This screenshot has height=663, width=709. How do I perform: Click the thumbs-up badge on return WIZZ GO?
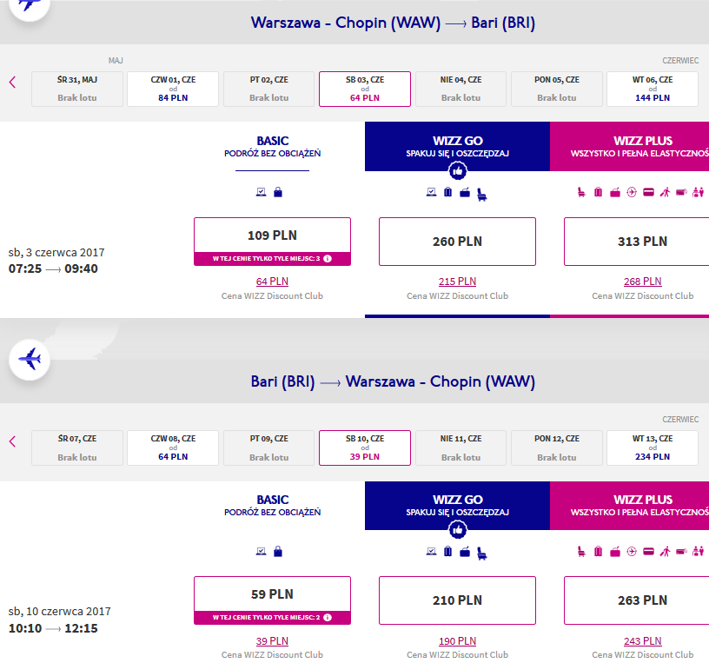(458, 529)
